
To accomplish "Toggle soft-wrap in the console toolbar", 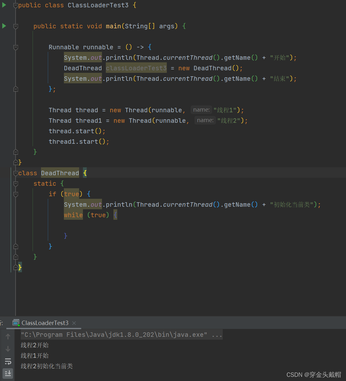I will [8, 361].
